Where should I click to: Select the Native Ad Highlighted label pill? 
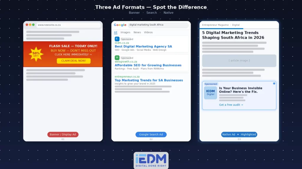pyautogui.click(x=239, y=134)
